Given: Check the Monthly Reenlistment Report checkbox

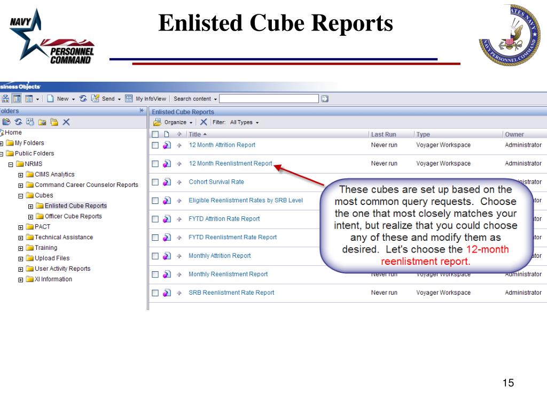Looking at the screenshot, I should tap(155, 275).
